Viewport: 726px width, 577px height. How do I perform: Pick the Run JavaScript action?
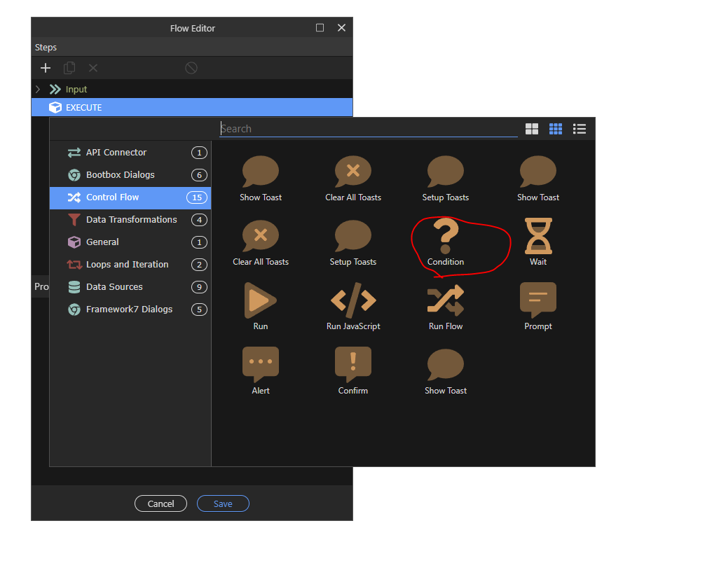click(x=353, y=300)
